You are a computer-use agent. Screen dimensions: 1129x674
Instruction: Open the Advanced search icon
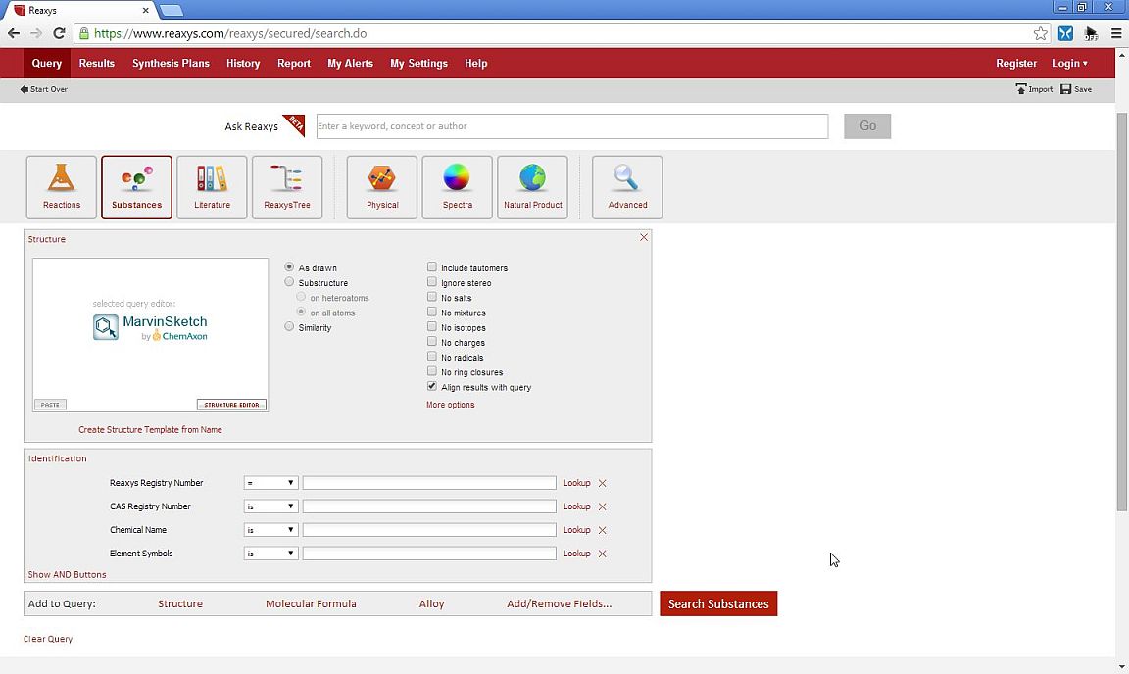pyautogui.click(x=627, y=187)
